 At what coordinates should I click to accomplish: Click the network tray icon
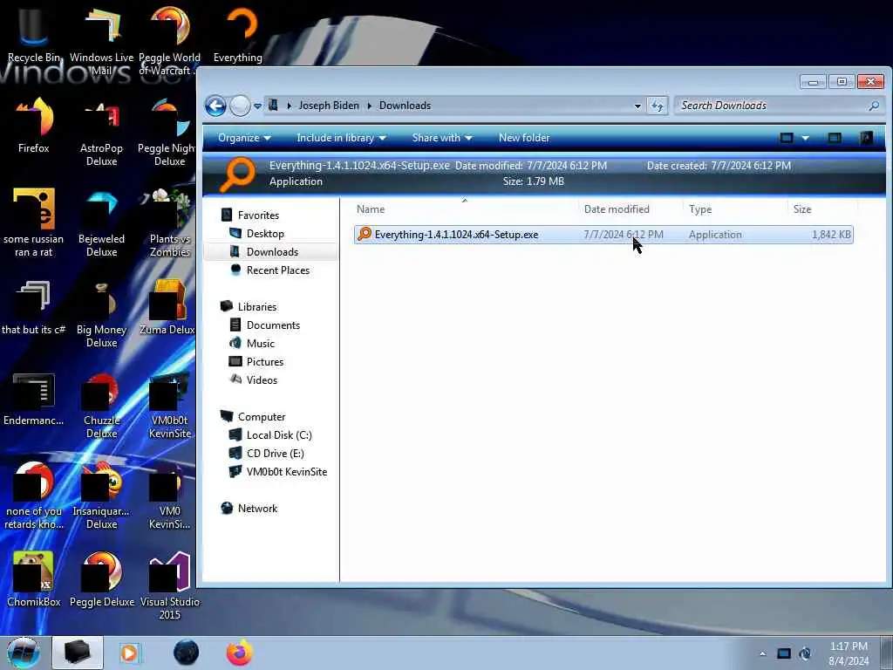pyautogui.click(x=784, y=653)
